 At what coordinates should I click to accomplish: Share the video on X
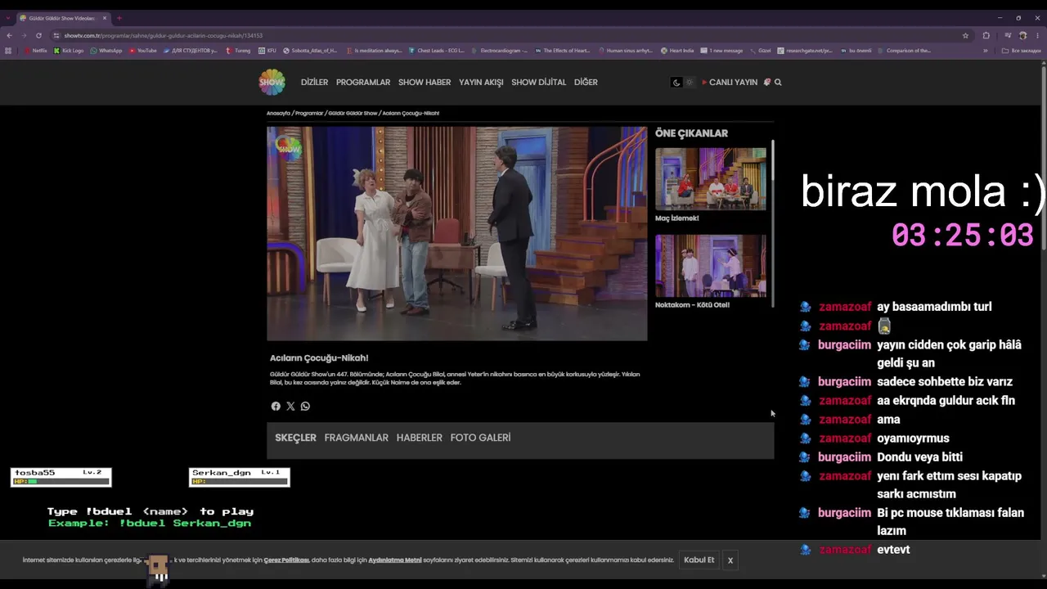click(x=290, y=407)
